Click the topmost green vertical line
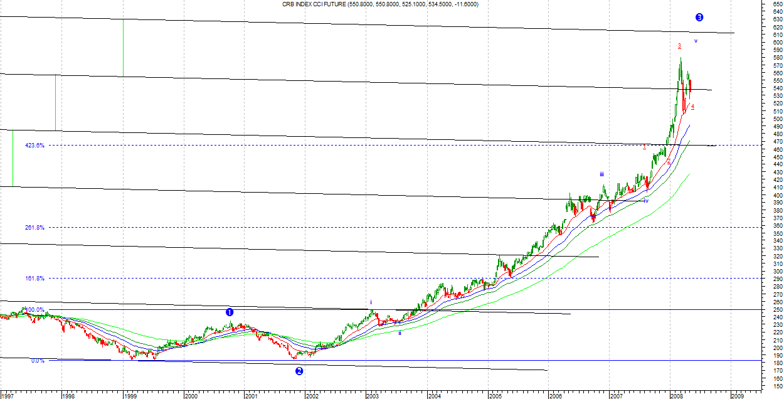The width and height of the screenshot is (784, 399). click(123, 48)
